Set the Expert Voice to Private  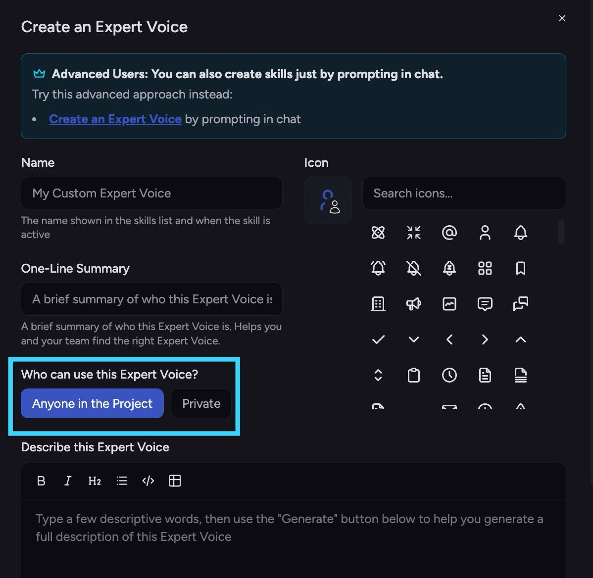click(x=201, y=403)
